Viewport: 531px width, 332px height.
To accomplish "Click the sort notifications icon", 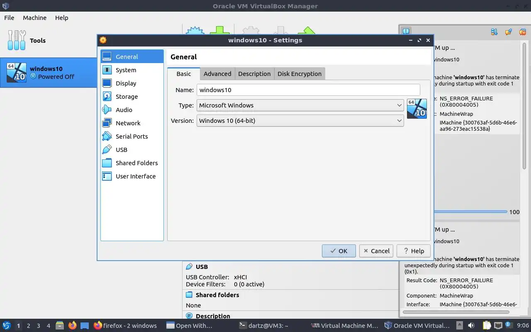I will click(x=494, y=32).
